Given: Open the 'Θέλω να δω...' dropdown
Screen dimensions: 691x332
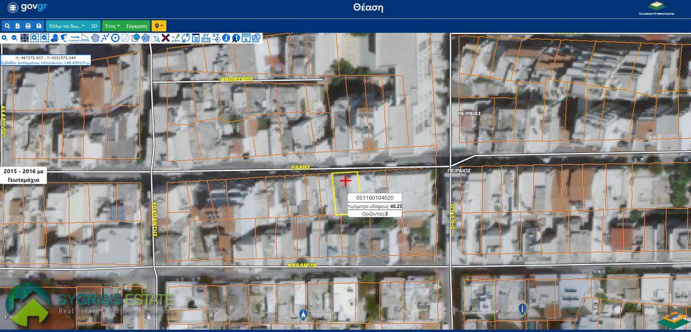Looking at the screenshot, I should pos(66,26).
